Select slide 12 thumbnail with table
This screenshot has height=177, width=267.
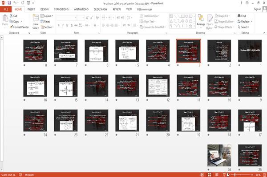coord(158,86)
